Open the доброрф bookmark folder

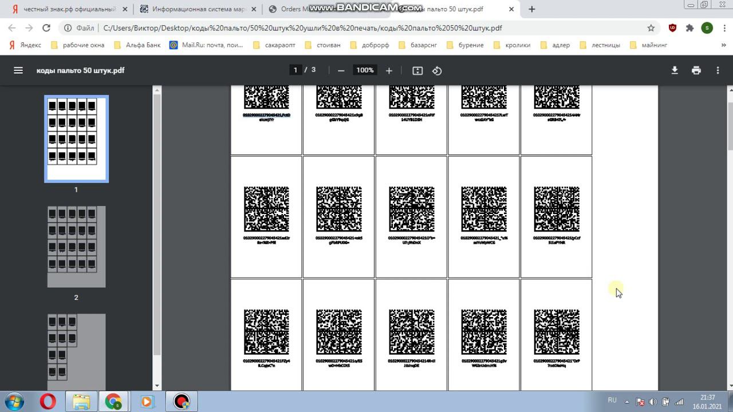pos(369,45)
